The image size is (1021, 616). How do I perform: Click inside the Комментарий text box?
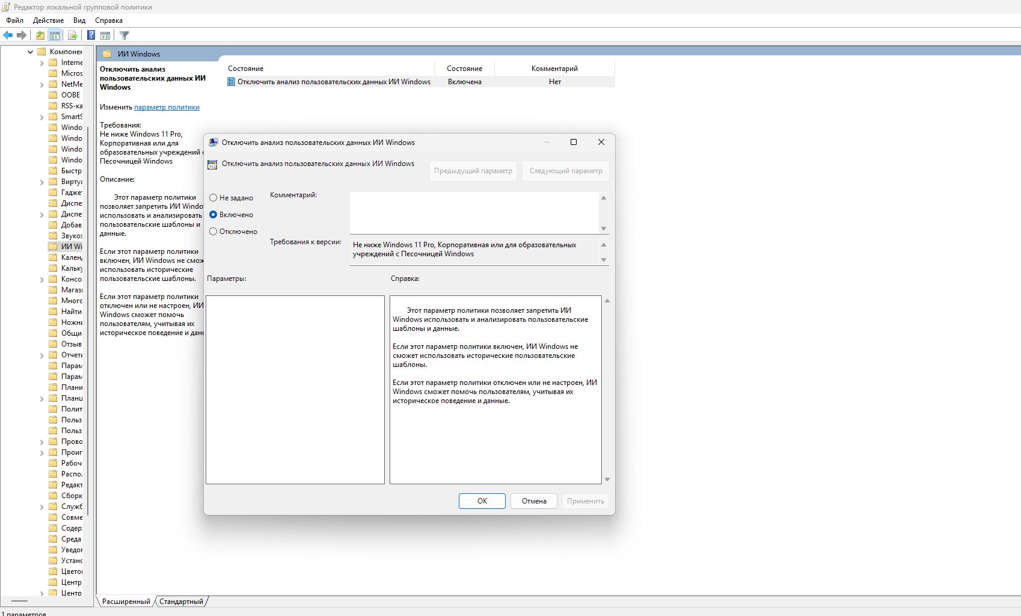(474, 213)
